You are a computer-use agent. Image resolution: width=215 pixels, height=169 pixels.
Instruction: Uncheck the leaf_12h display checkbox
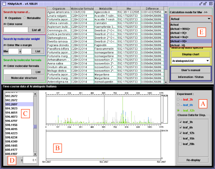point(181,133)
